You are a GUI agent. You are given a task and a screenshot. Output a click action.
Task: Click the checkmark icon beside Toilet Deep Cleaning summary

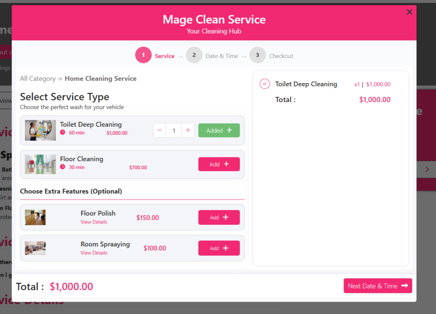(x=264, y=84)
